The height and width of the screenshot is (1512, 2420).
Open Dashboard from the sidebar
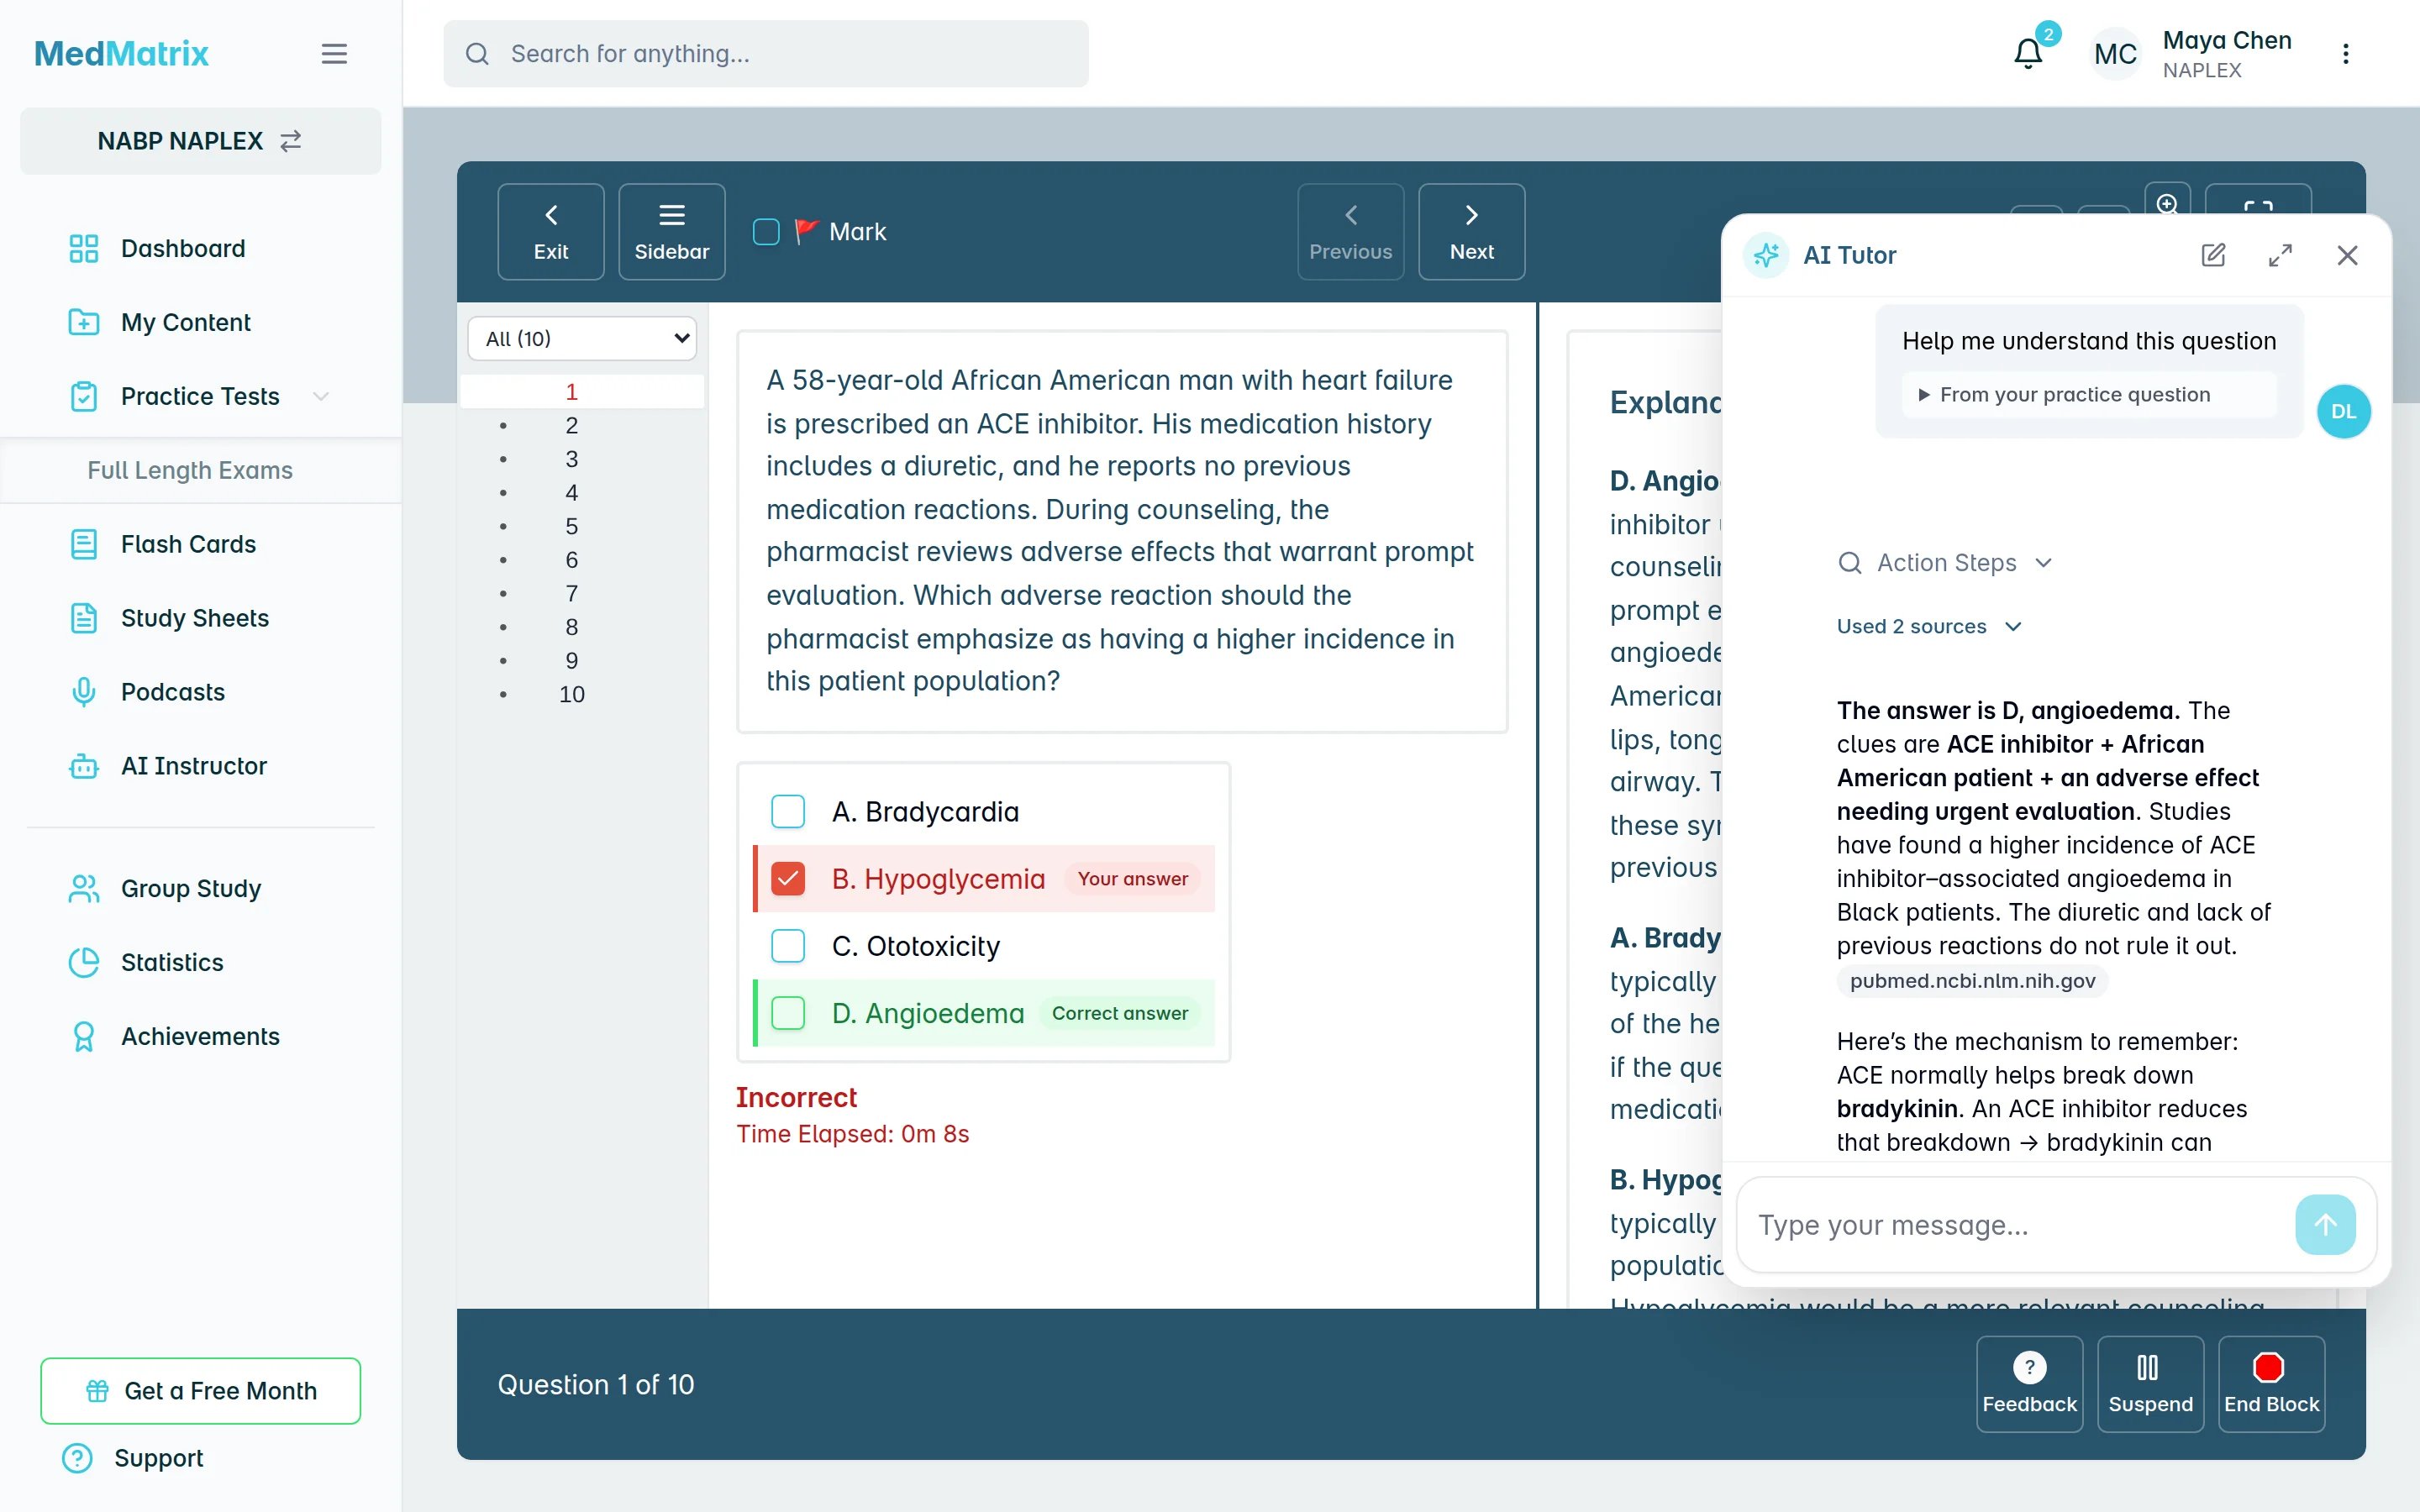point(183,248)
